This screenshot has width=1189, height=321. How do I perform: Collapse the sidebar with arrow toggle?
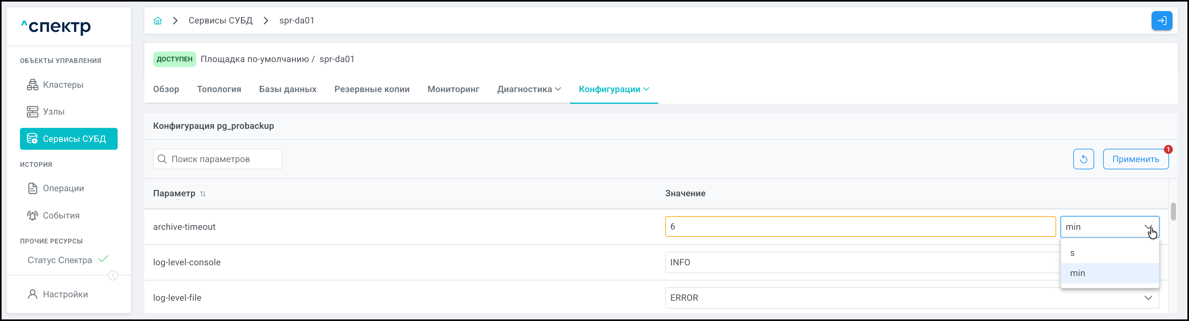[x=113, y=275]
